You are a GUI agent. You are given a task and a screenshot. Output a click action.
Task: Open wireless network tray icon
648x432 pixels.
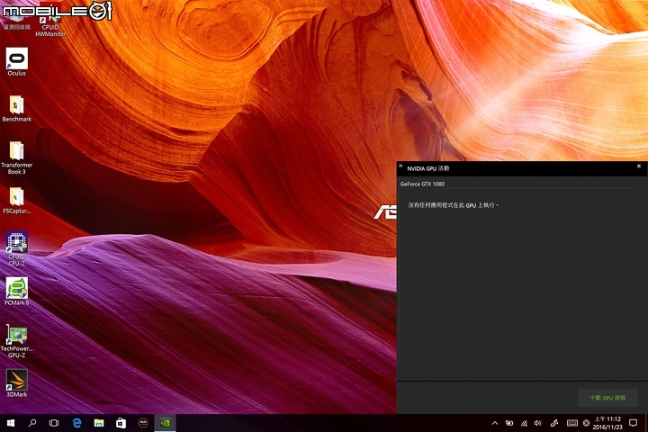pos(524,423)
